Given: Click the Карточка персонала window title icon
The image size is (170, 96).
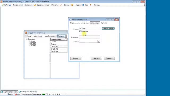Looking at the screenshot, I should click(x=70, y=20).
